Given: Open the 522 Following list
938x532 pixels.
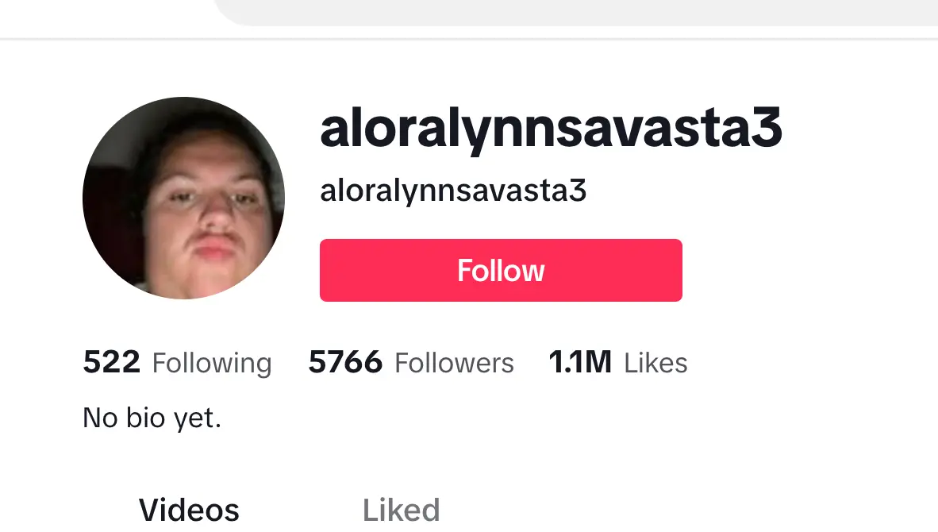Looking at the screenshot, I should [177, 363].
